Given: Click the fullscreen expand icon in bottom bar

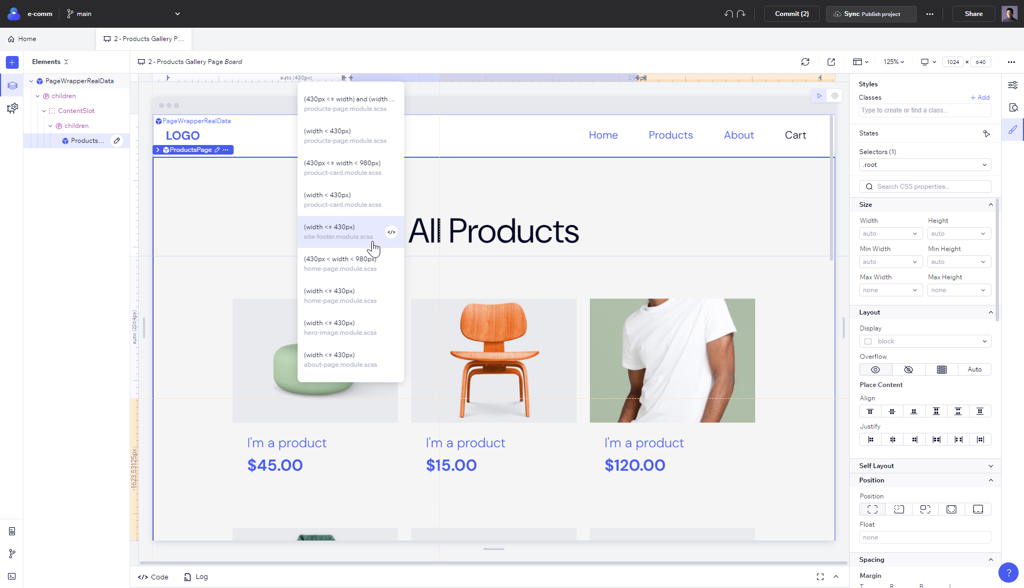Looking at the screenshot, I should click(x=820, y=577).
